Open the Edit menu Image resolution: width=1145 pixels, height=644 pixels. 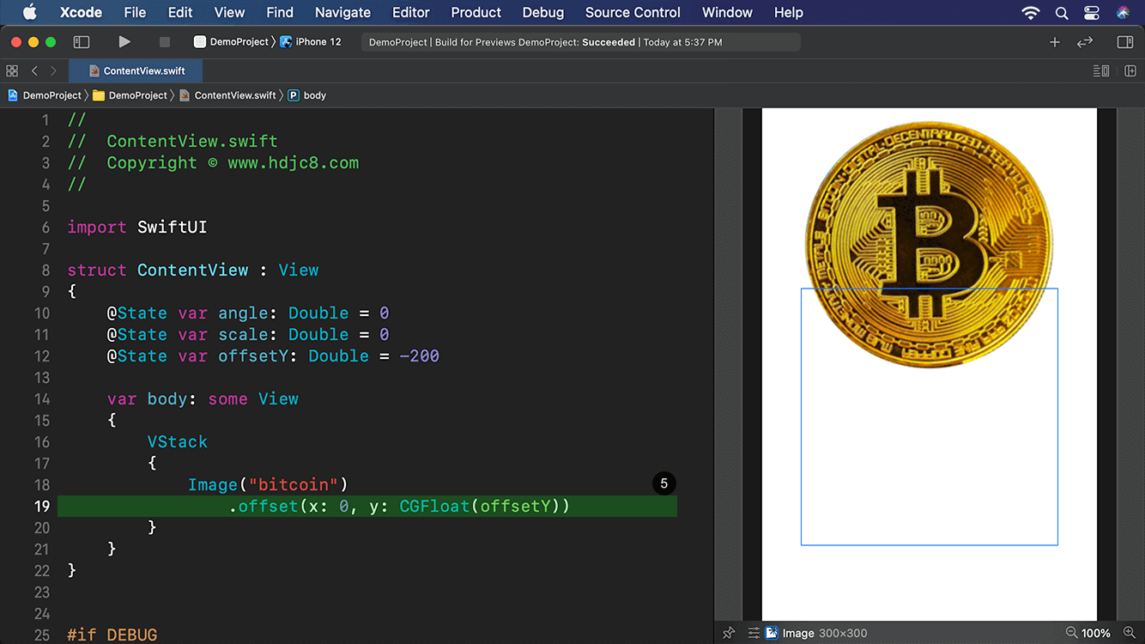[x=180, y=12]
